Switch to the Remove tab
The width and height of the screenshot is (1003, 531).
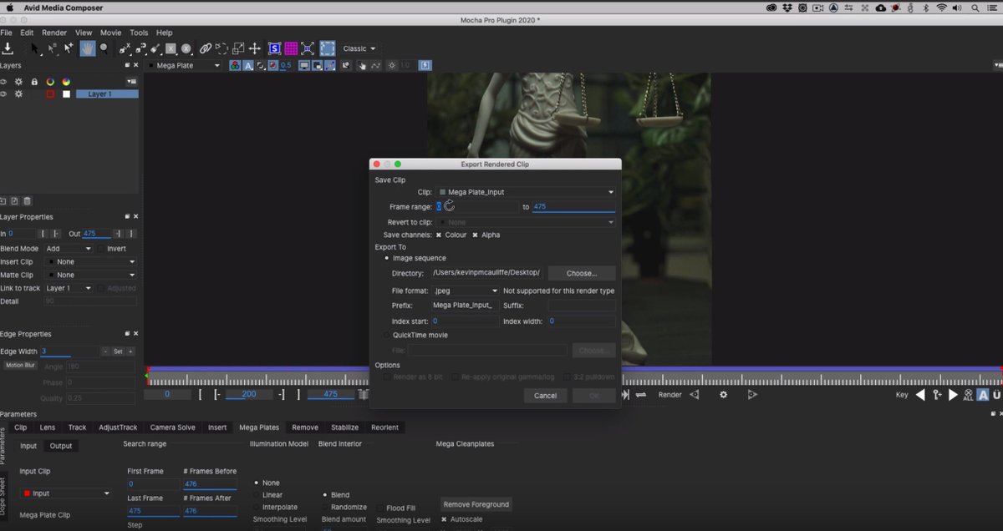tap(305, 427)
